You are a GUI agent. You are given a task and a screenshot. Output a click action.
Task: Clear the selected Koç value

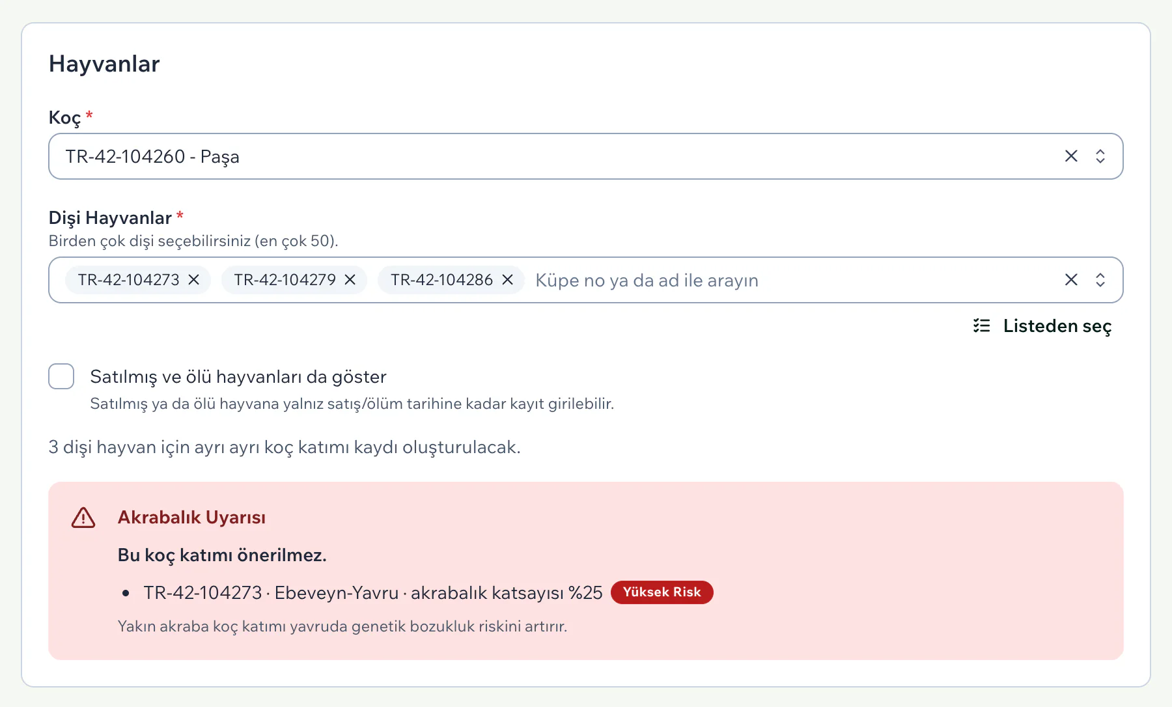point(1071,156)
